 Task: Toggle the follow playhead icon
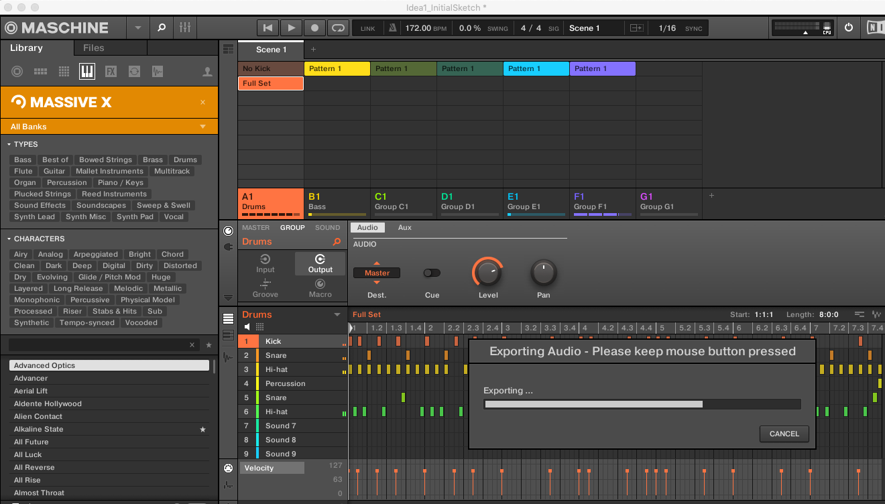click(636, 28)
